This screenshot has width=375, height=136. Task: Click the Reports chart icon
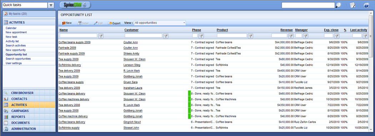coord(6,117)
